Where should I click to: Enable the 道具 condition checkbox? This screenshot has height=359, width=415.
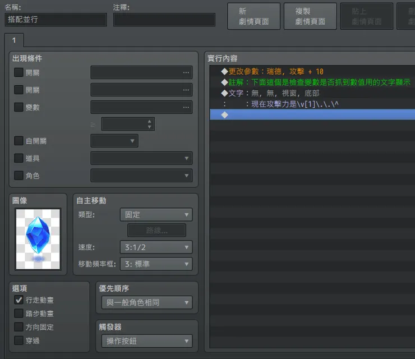coord(19,158)
